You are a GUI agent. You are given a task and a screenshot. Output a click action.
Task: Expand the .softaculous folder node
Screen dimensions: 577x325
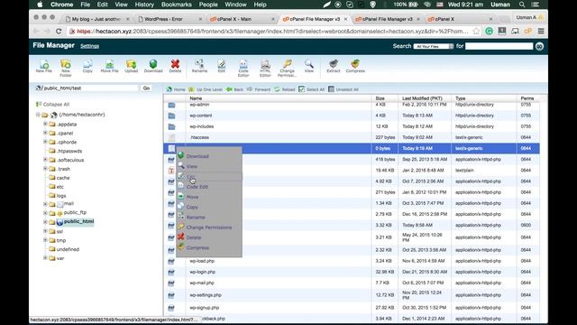coord(45,160)
